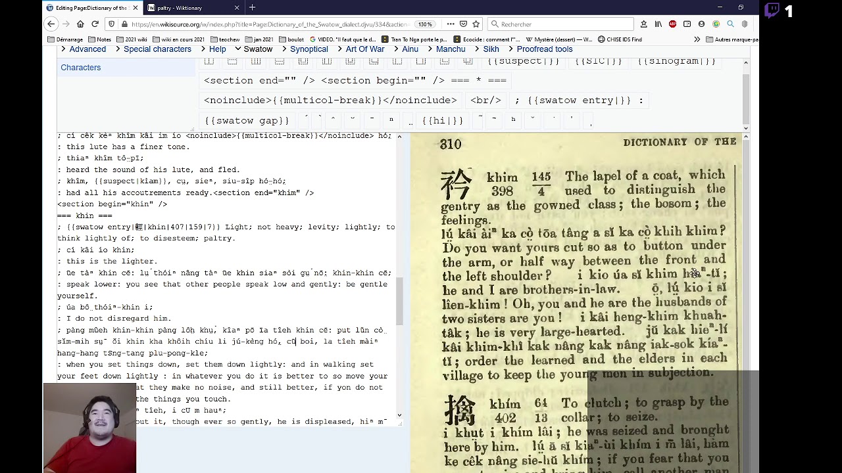Insert the {{hi|}} template
The height and width of the screenshot is (473, 842).
click(x=443, y=121)
